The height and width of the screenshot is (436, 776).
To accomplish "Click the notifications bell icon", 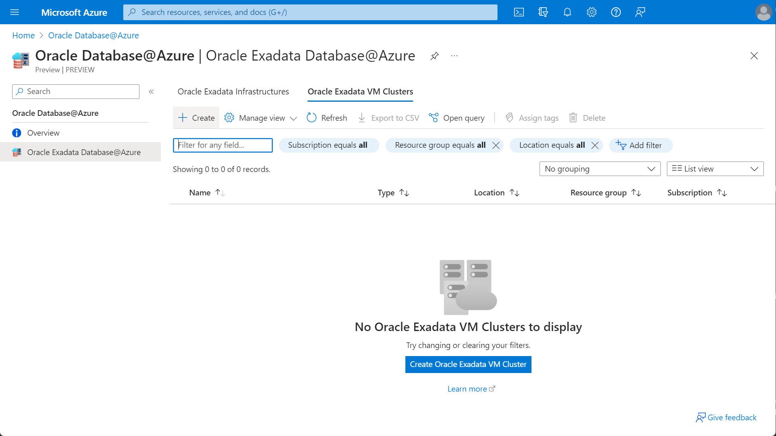I will (567, 12).
